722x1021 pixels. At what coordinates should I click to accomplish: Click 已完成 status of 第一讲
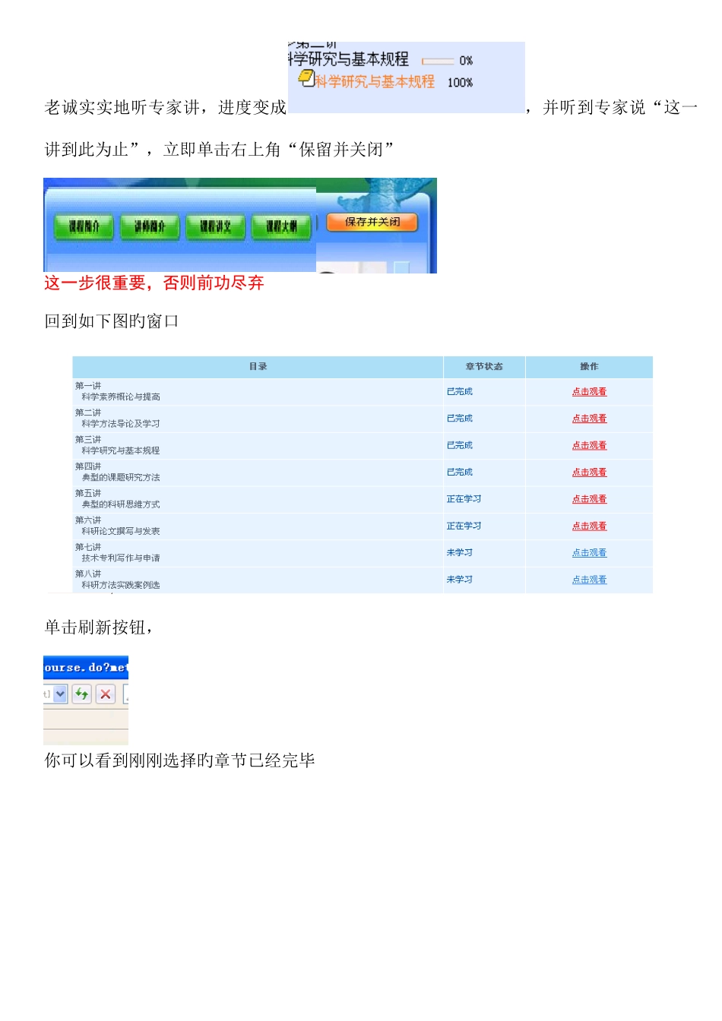point(460,392)
